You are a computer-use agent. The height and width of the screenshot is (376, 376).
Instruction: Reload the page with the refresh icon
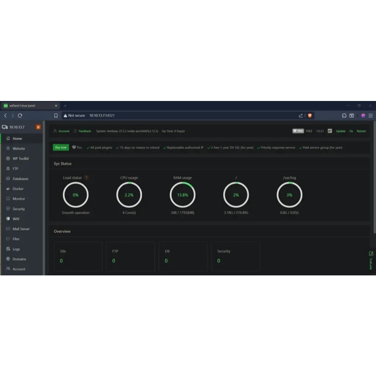pos(20,116)
